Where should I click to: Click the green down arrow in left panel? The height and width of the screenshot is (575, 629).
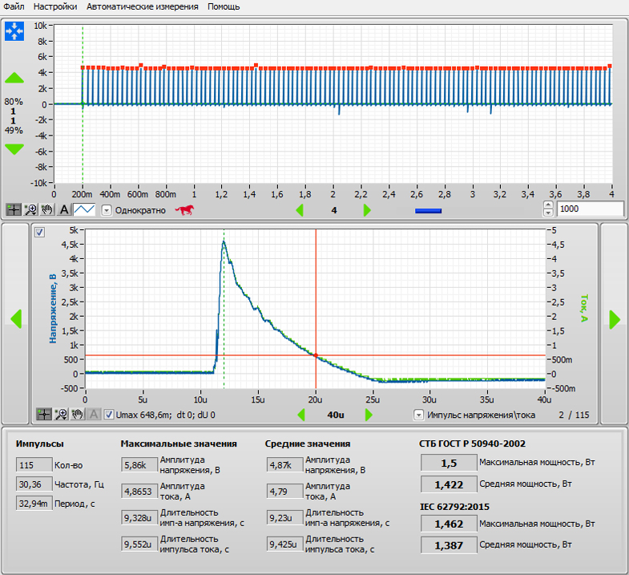tap(14, 149)
